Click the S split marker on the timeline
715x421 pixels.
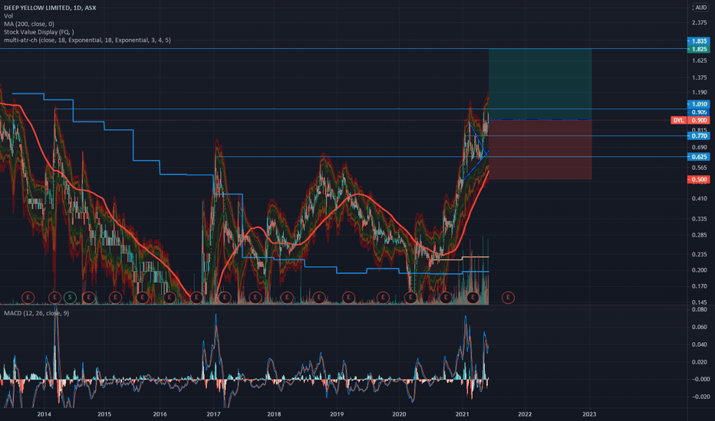[70, 298]
